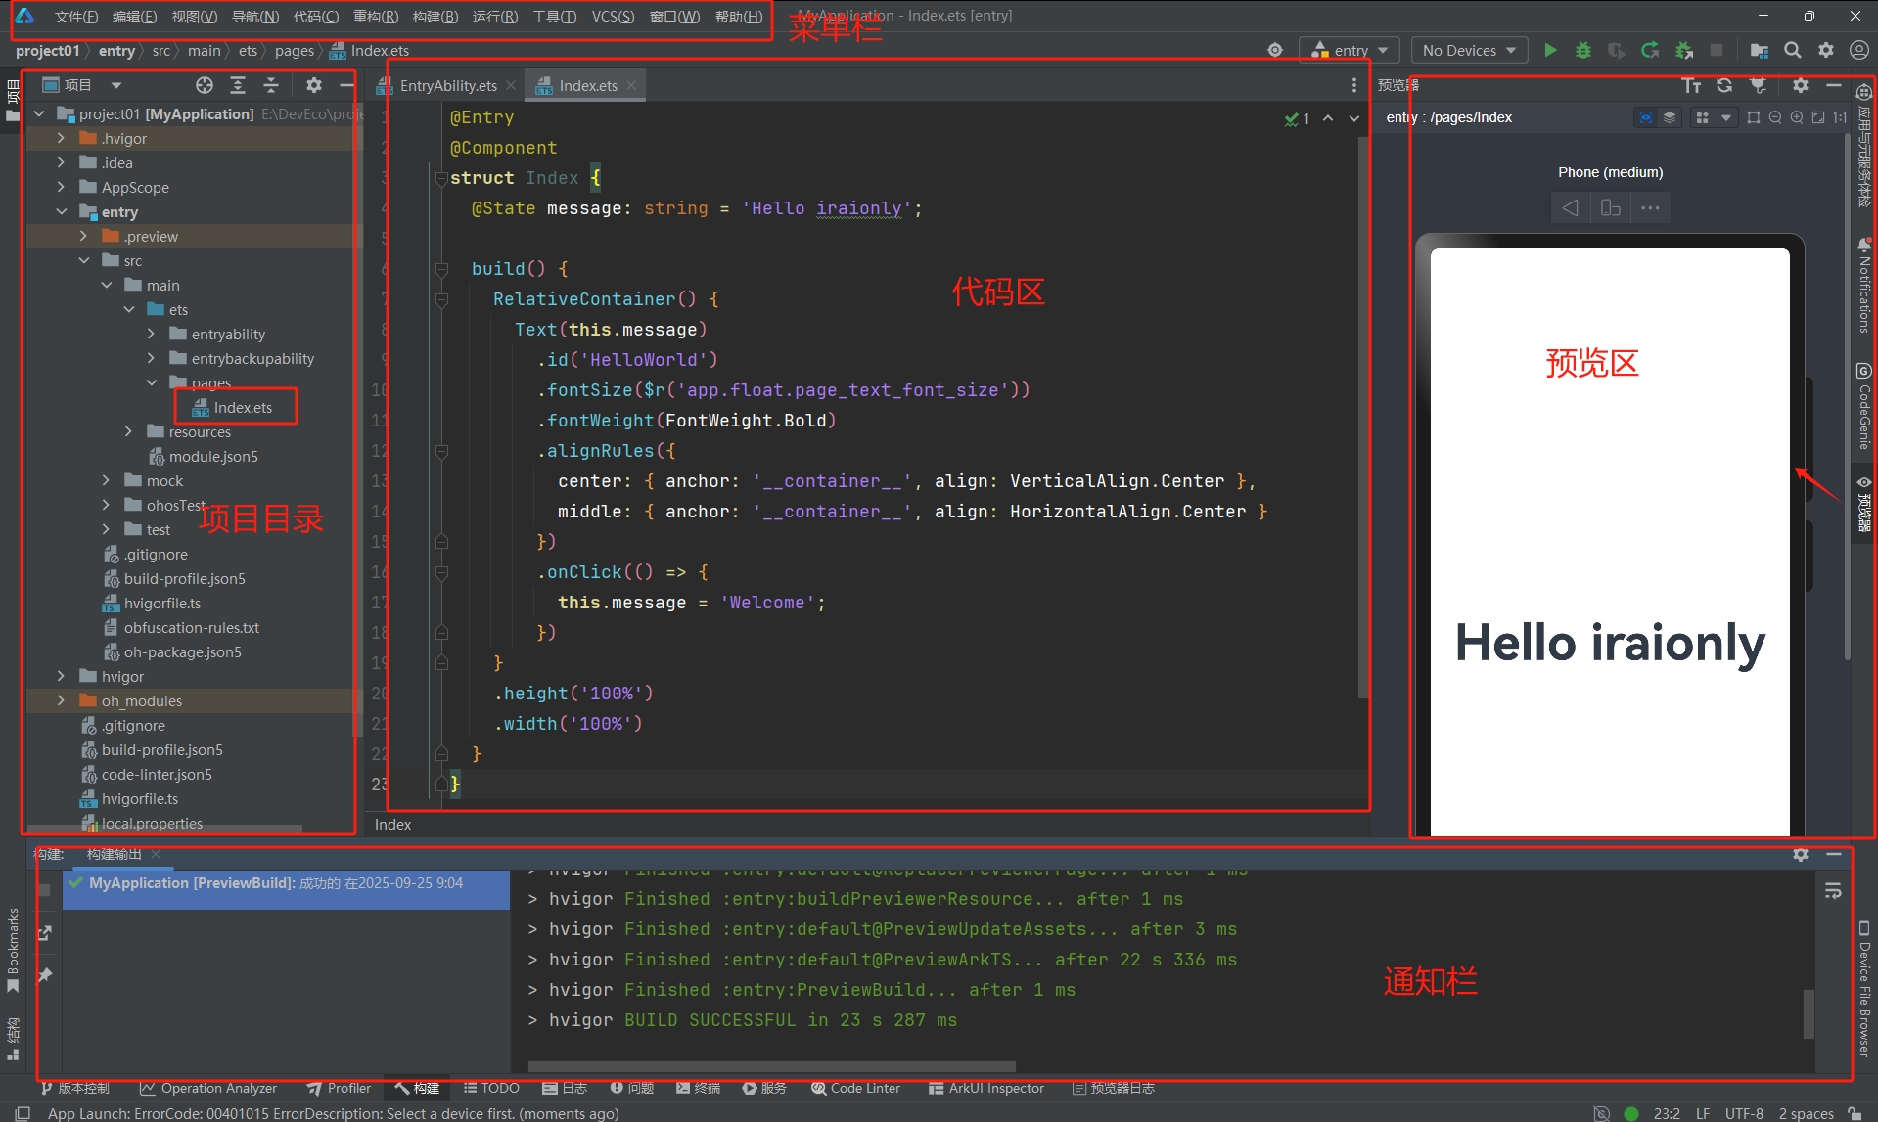Viewport: 1878px width, 1122px height.
Task: Click the locate file crosshair in project panel
Action: pos(204,85)
